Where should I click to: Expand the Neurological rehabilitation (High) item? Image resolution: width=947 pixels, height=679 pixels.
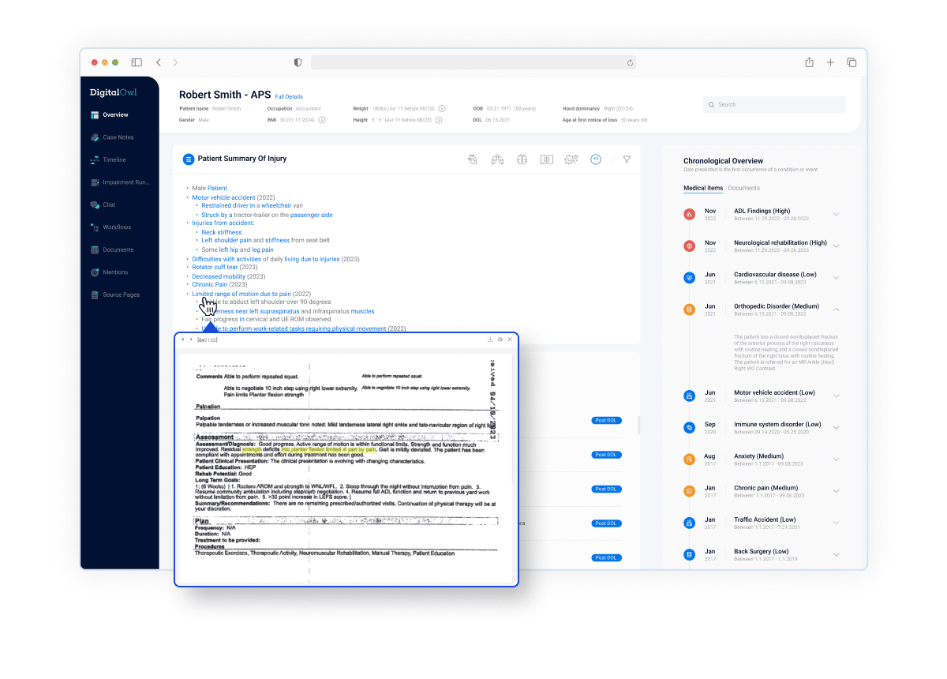837,246
